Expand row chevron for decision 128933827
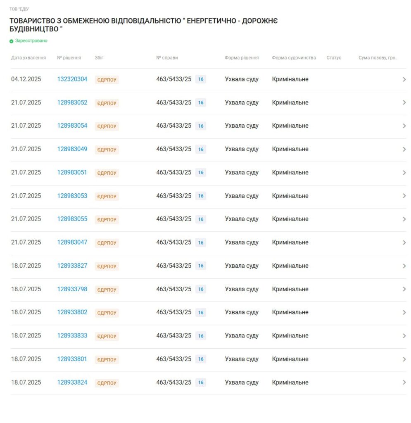Screen dimensions: 411x423 (x=404, y=266)
